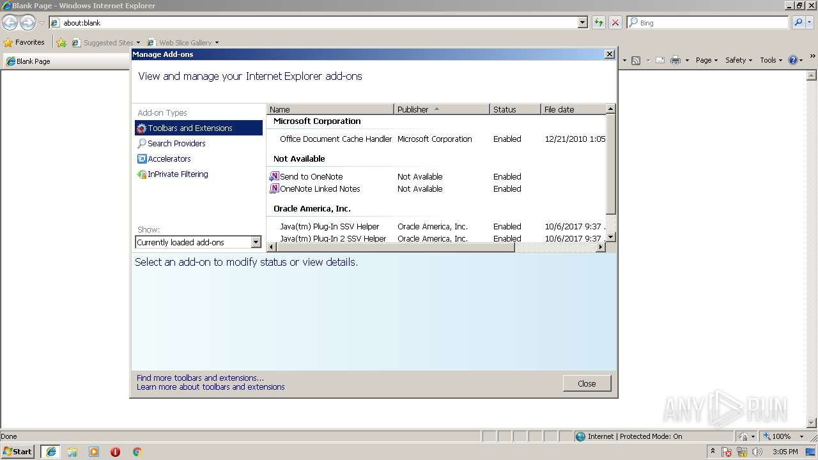
Task: Launch Windows Media Player taskbar icon
Action: tap(94, 452)
